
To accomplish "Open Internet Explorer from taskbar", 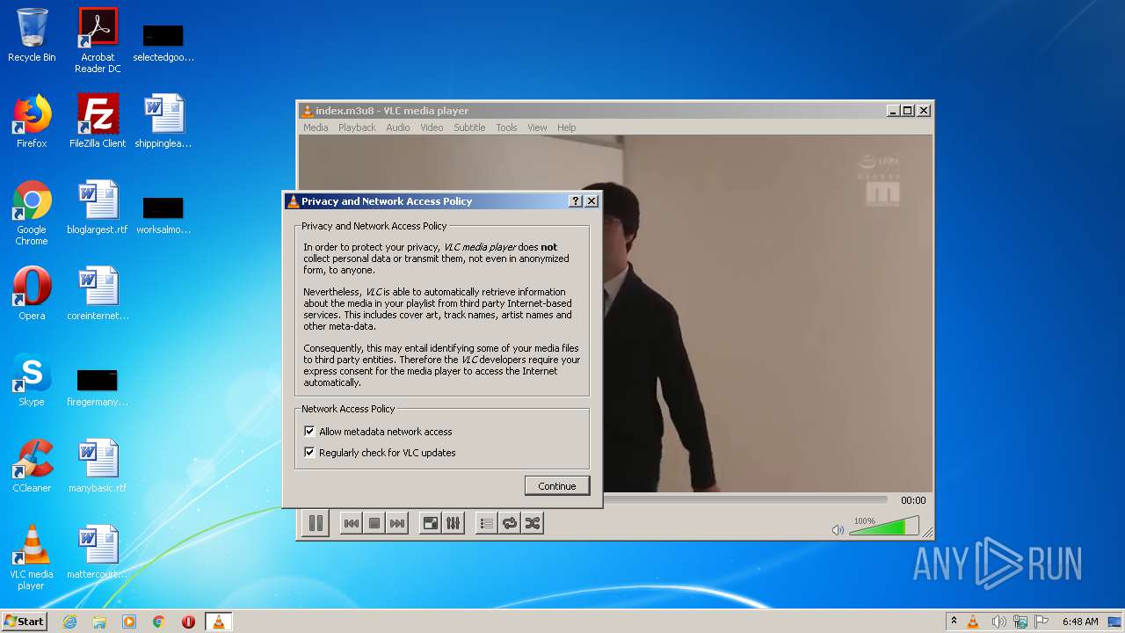I will click(x=69, y=622).
